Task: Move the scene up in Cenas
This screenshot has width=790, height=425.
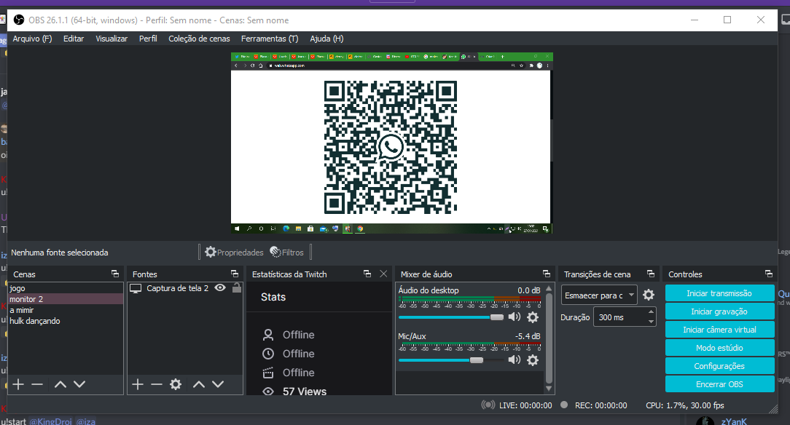Action: [60, 384]
